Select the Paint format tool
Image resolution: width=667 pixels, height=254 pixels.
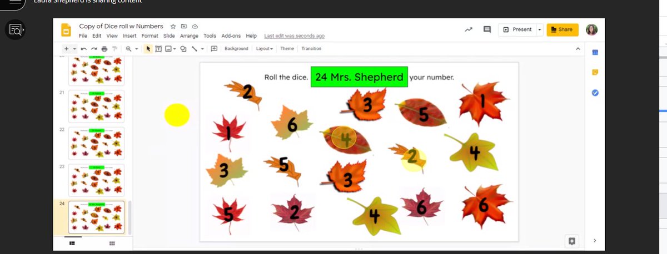[x=115, y=49]
